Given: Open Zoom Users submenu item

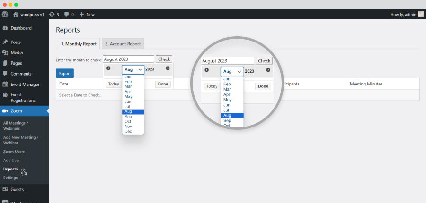Looking at the screenshot, I should [14, 152].
